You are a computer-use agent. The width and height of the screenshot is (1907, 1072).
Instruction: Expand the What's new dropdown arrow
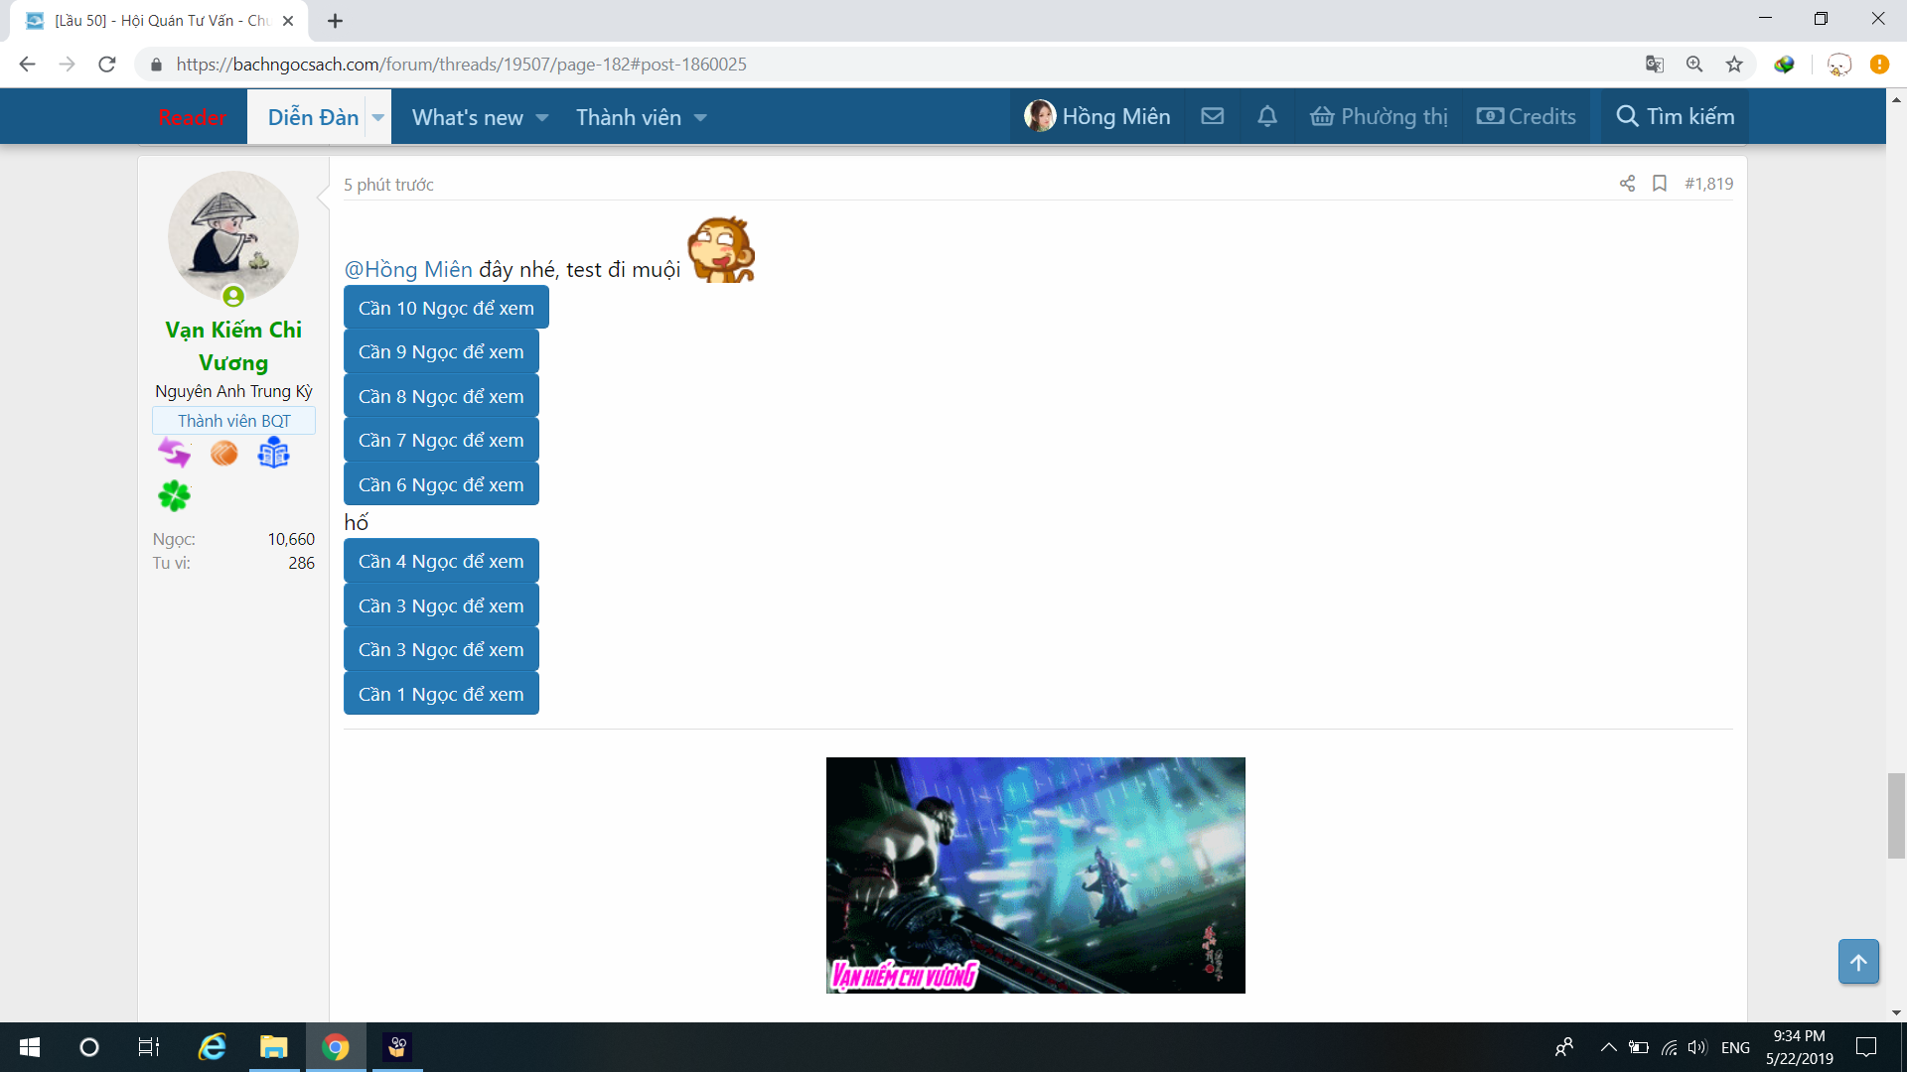point(542,117)
